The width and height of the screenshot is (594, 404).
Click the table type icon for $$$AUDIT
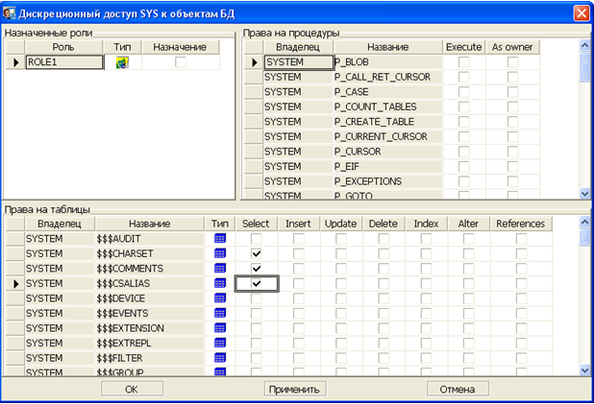click(220, 238)
